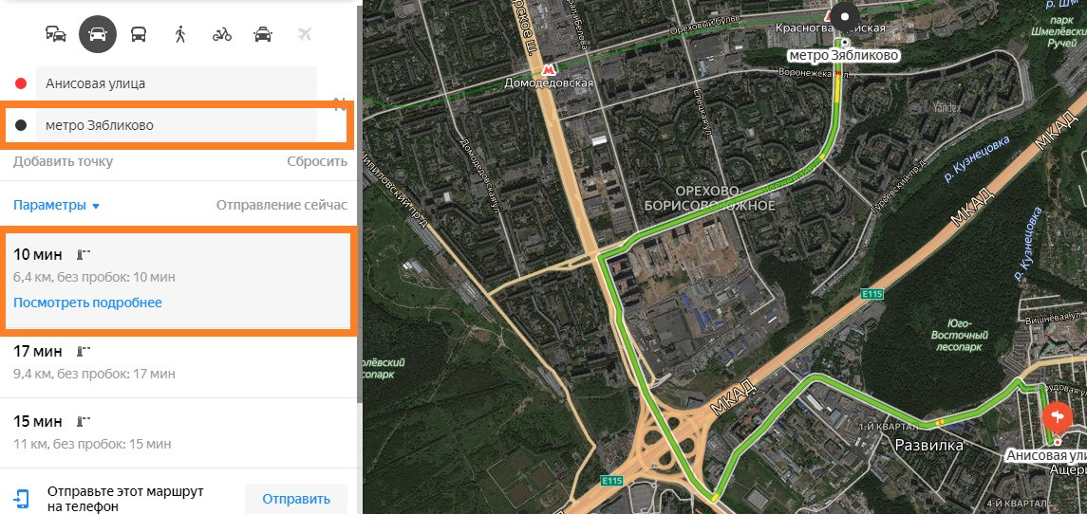Click the red destination marker near Анисовая улица
Image resolution: width=1087 pixels, height=514 pixels.
coord(1058,416)
